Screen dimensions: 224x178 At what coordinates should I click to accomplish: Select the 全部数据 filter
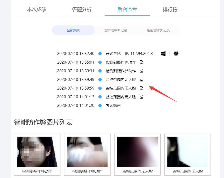(x=73, y=30)
